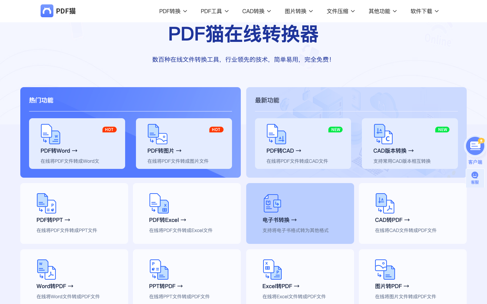Viewport: 487px width, 304px height.
Task: Open the CAD转PDF tool icon
Action: pos(385,203)
